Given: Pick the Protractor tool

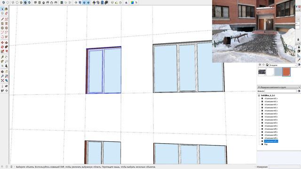Looking at the screenshot, I should tap(2, 61).
